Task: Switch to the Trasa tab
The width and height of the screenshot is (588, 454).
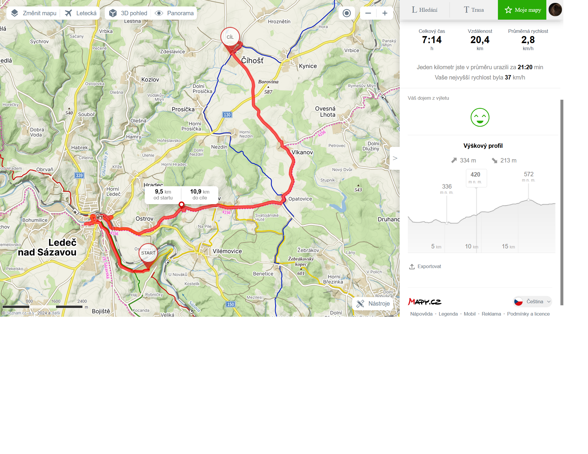Action: (474, 10)
